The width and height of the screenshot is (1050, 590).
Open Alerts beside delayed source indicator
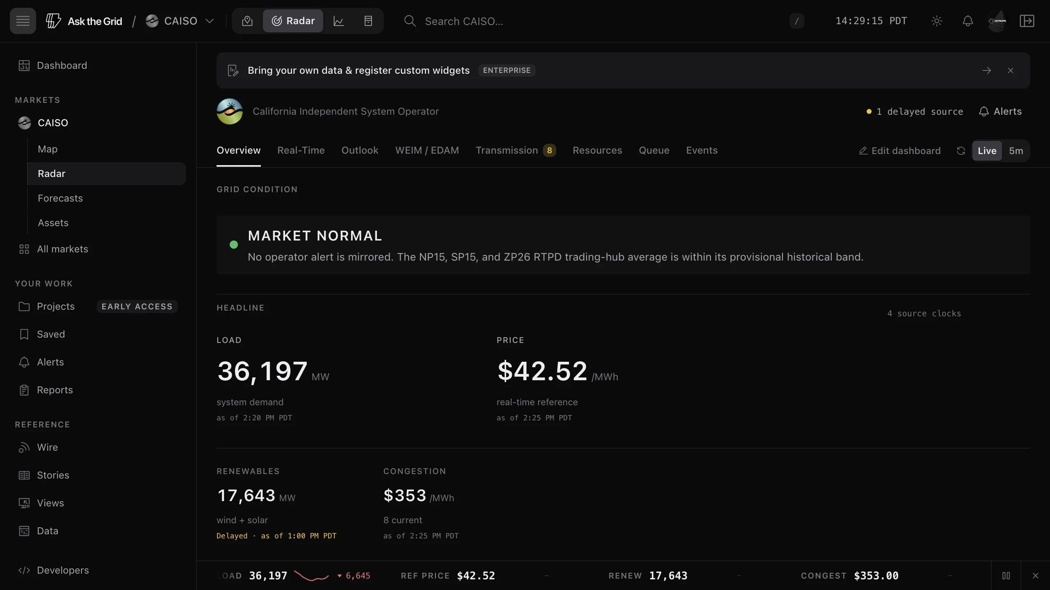(x=1000, y=111)
